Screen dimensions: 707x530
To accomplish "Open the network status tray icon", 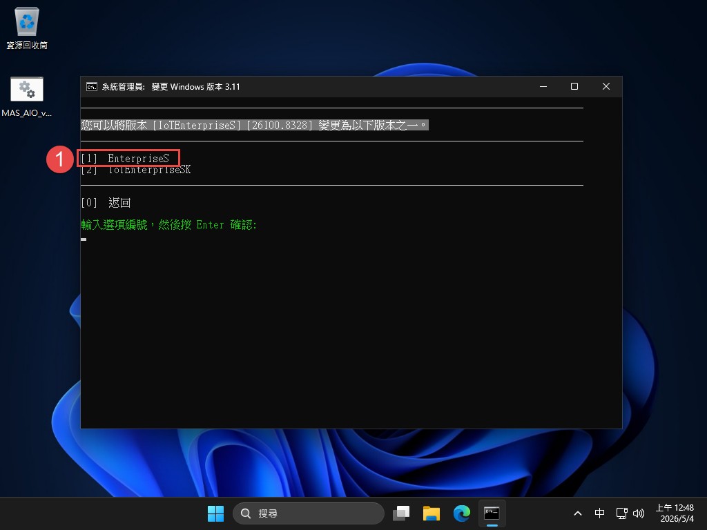I will click(x=622, y=513).
